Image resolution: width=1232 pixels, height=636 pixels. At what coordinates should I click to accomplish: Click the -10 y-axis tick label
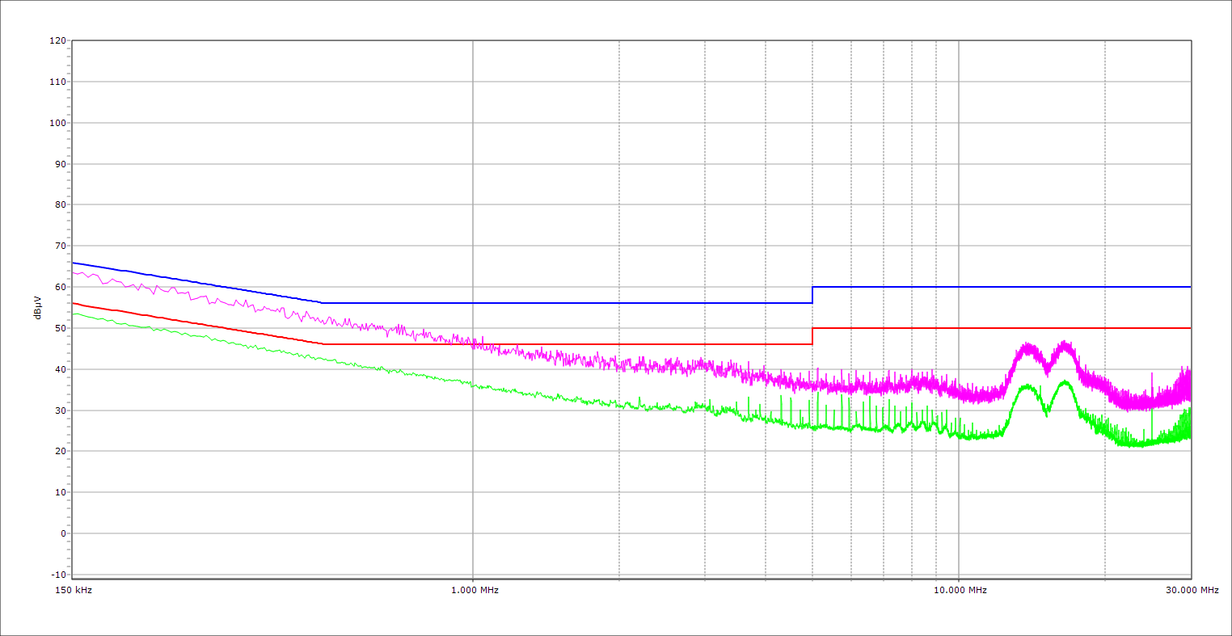coord(57,575)
